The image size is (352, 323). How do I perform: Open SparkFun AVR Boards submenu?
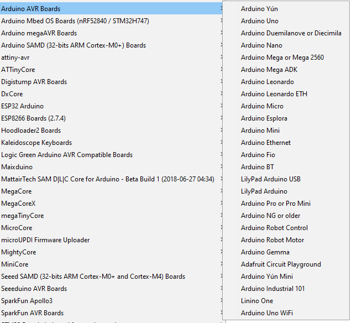[112, 313]
